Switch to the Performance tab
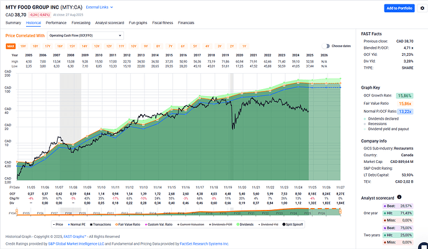The width and height of the screenshot is (428, 249). tap(56, 23)
